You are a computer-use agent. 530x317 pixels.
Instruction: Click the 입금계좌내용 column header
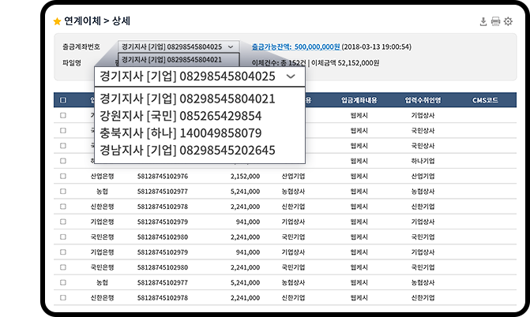tap(359, 100)
